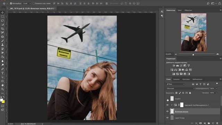
Task: Select the Horizontal Type tool
Action: coord(2,73)
